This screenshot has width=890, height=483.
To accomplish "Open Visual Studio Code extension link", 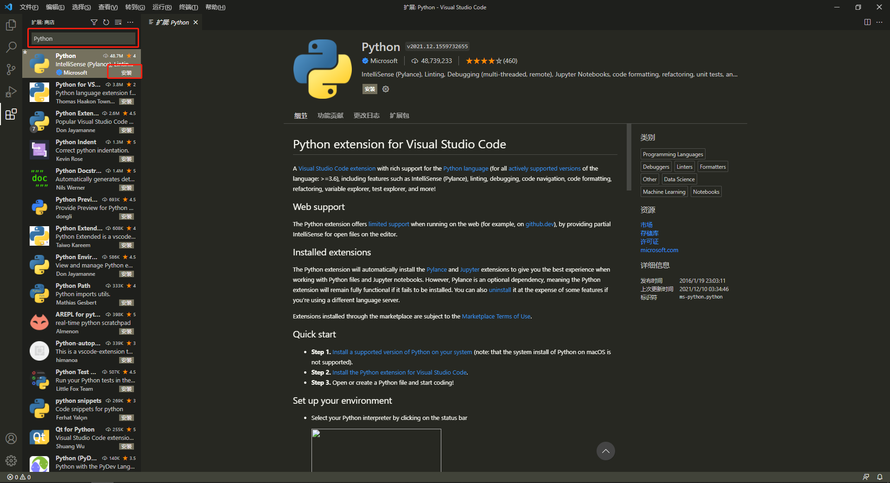I will point(337,168).
